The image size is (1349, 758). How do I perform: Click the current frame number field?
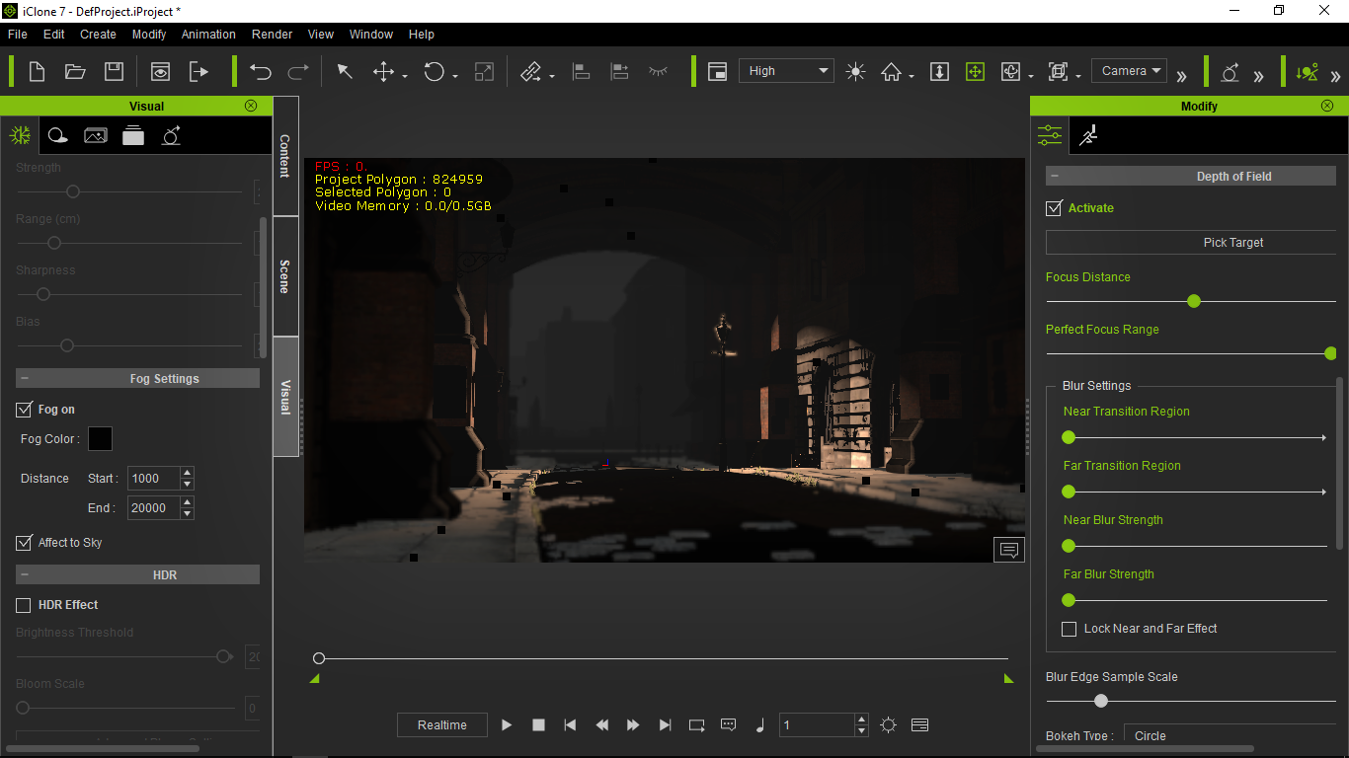click(816, 725)
